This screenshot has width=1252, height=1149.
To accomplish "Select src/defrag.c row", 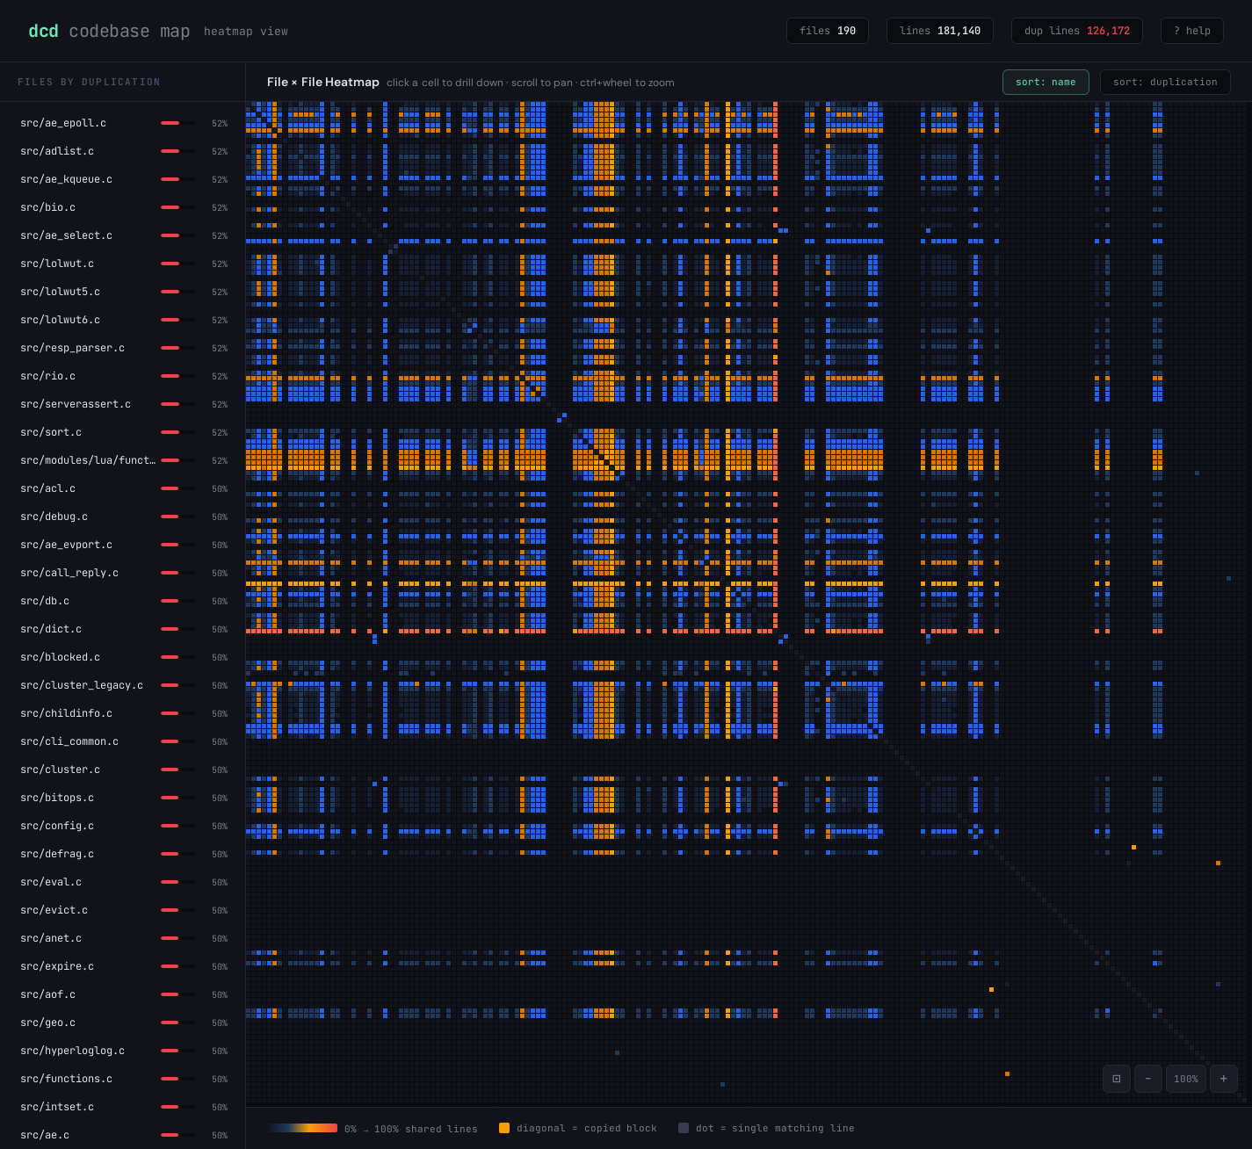I will (x=123, y=854).
